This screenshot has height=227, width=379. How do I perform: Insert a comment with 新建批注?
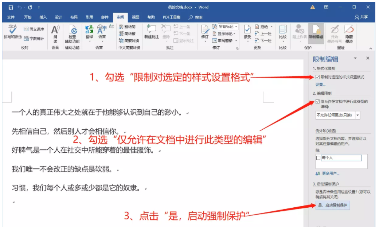point(152,32)
